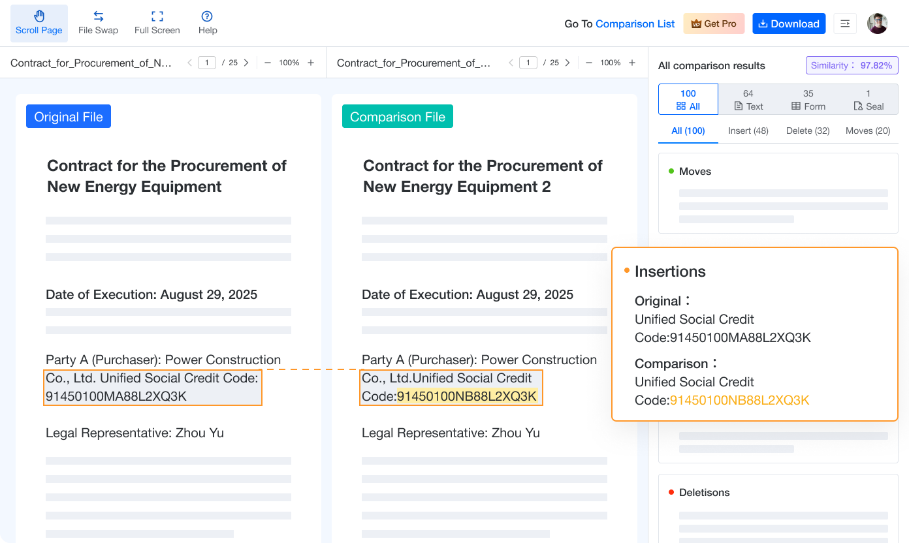Viewport: 909px width, 543px height.
Task: Go to previous page in original file
Action: point(190,63)
